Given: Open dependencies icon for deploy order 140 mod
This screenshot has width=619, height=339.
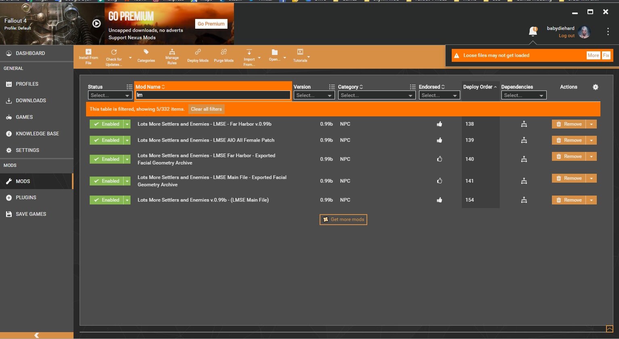Looking at the screenshot, I should (x=524, y=159).
